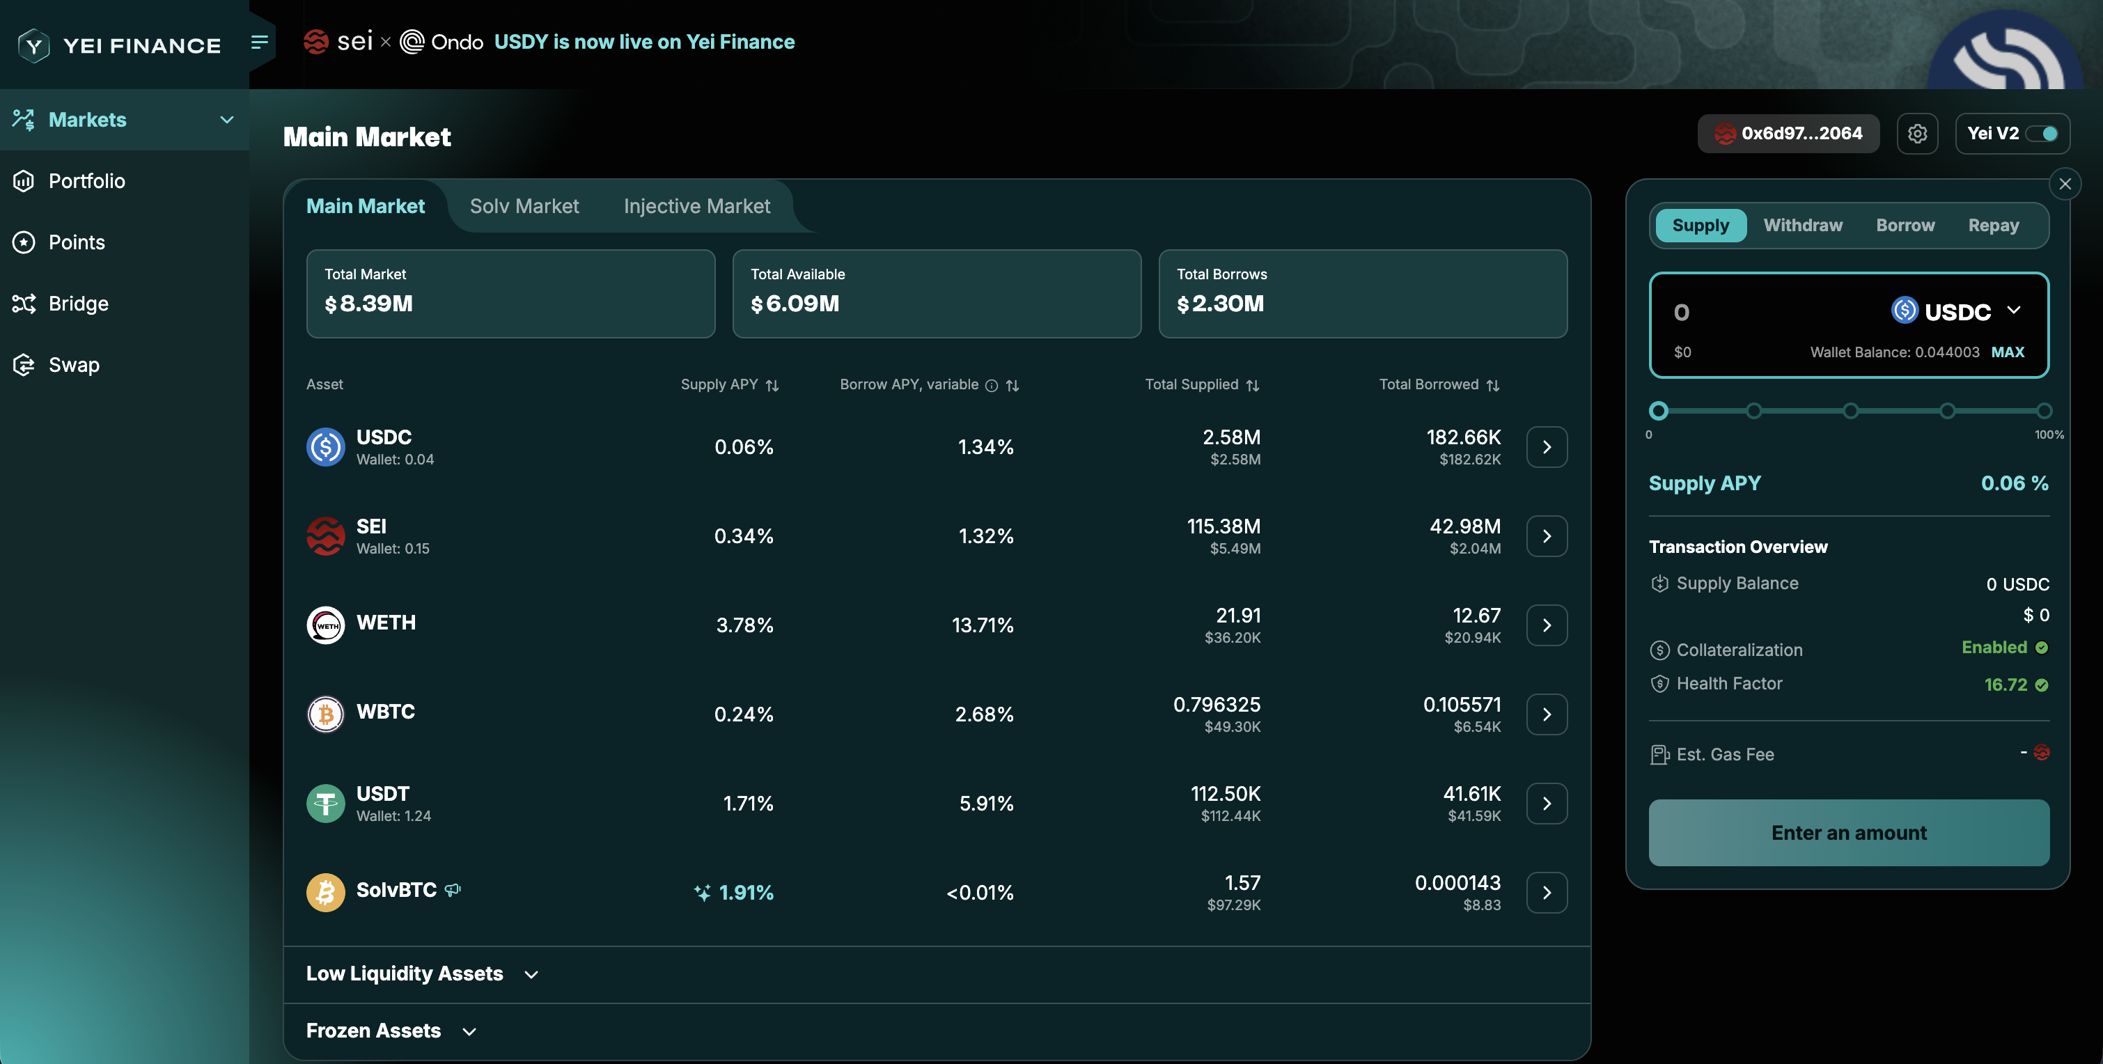
Task: Click the sparkle icon beside 1.91% APY
Action: coord(702,893)
